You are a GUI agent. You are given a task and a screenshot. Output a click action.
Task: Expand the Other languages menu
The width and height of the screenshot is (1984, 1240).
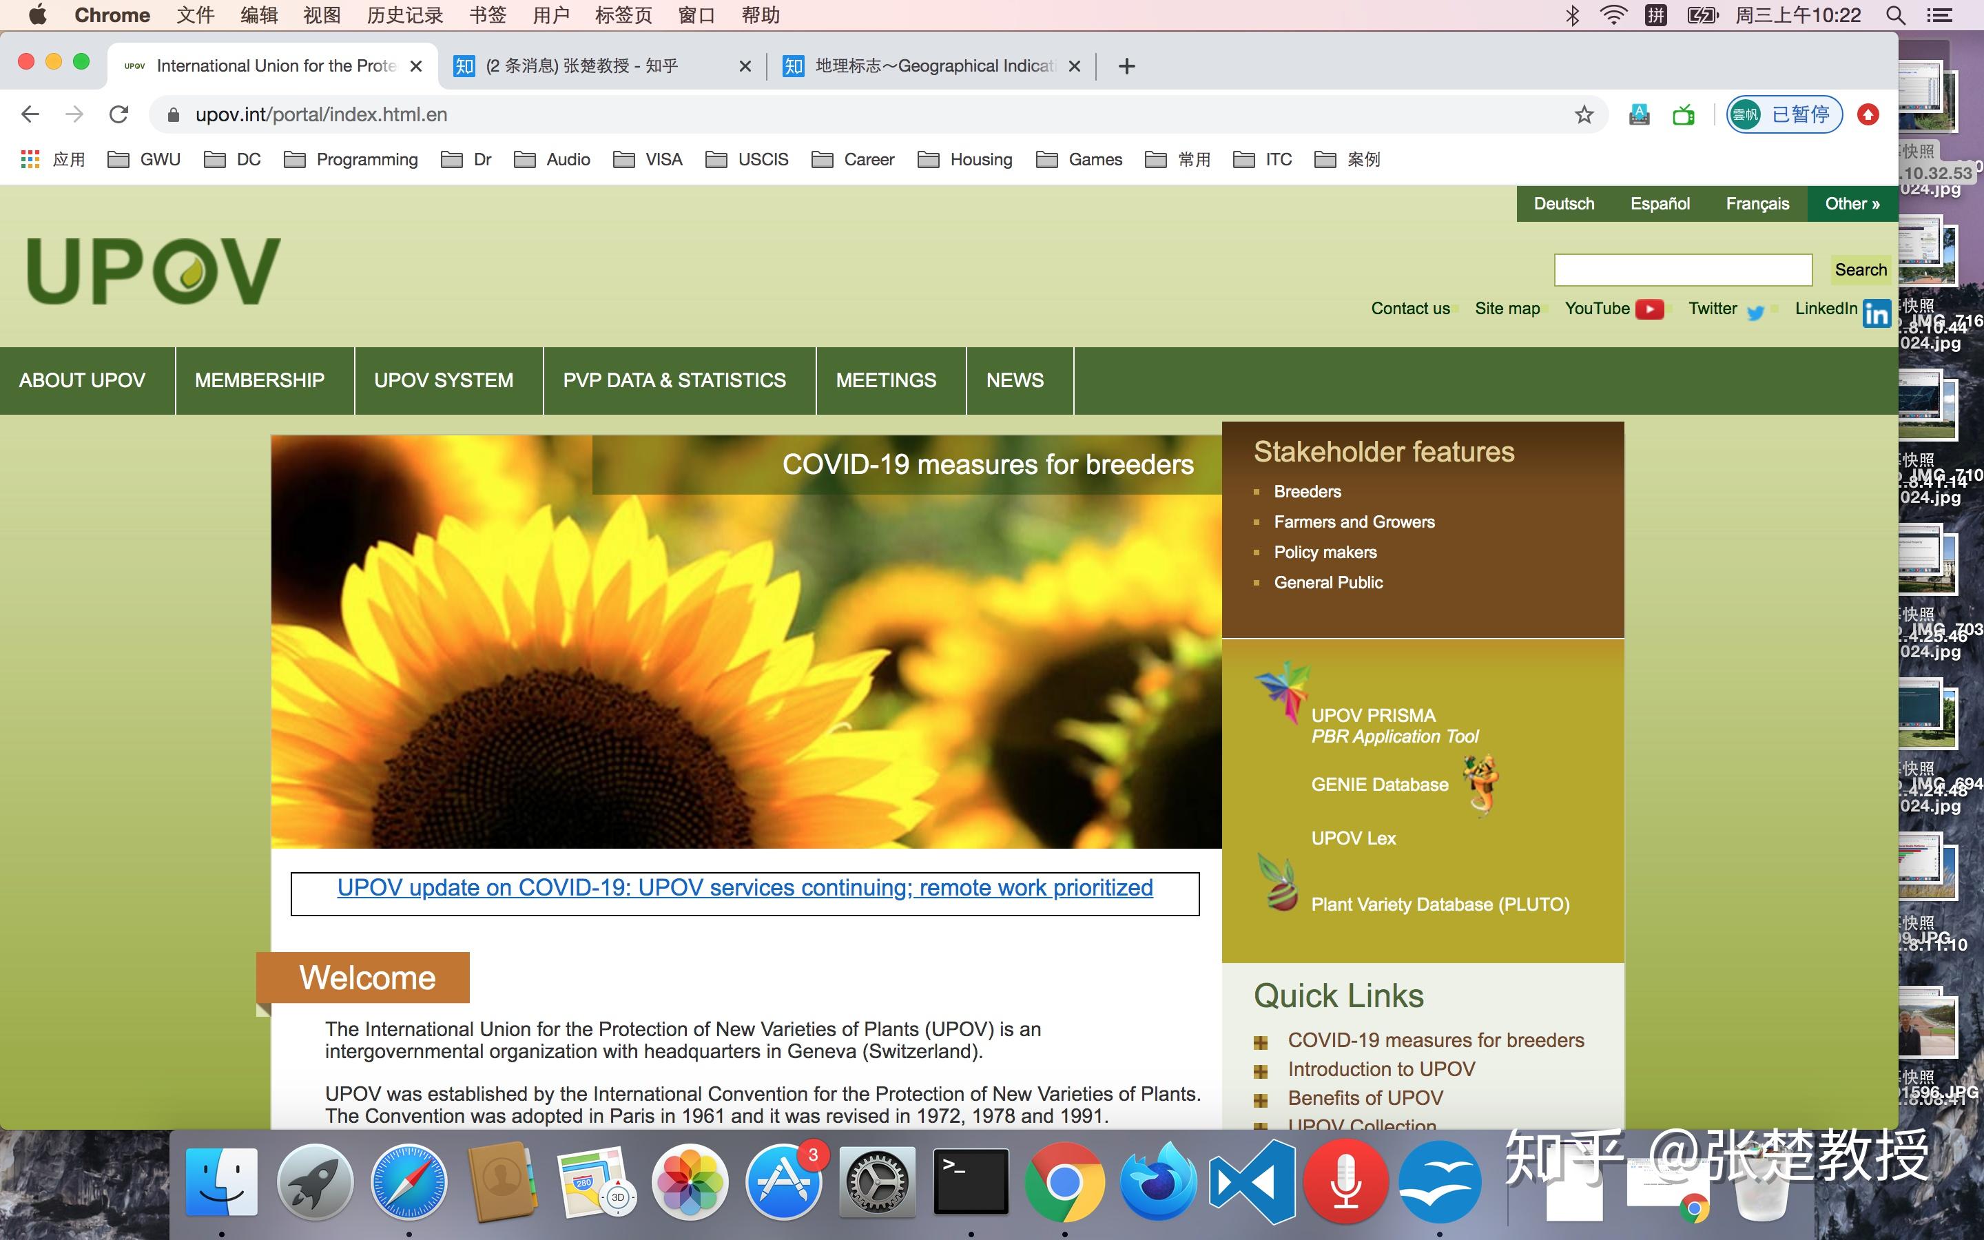tap(1851, 204)
